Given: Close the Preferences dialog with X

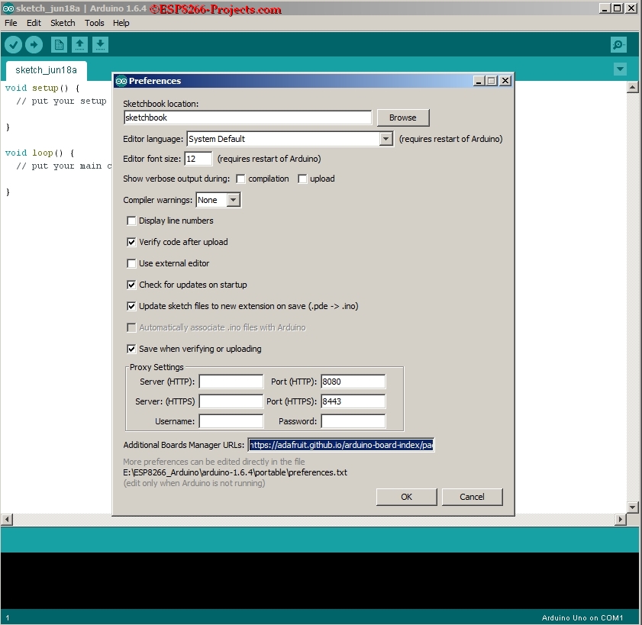Looking at the screenshot, I should pyautogui.click(x=505, y=81).
